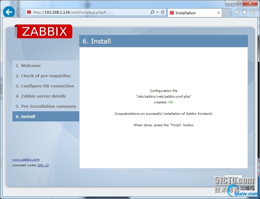Screen dimensions: 260x199
Task: Minimize the browser window
Action: [x=230, y=3]
